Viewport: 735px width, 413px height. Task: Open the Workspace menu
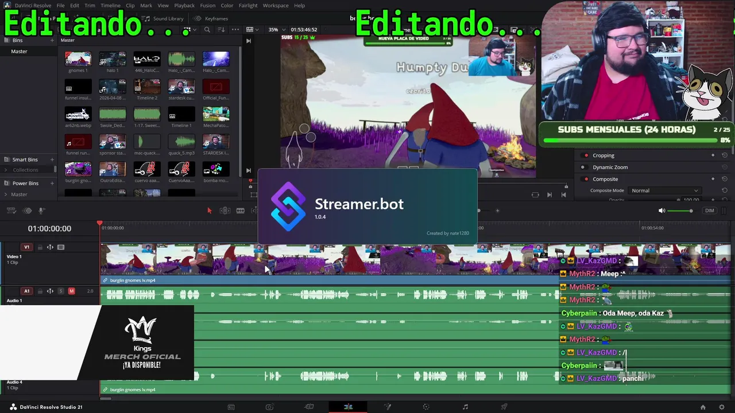(276, 5)
